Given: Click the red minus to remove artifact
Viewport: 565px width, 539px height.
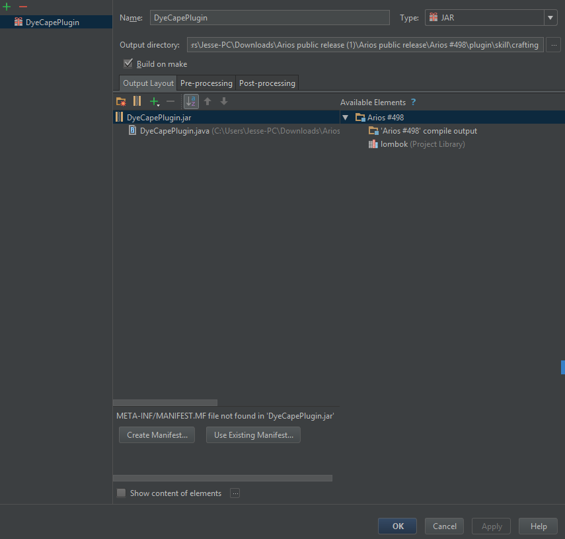Looking at the screenshot, I should [x=23, y=7].
